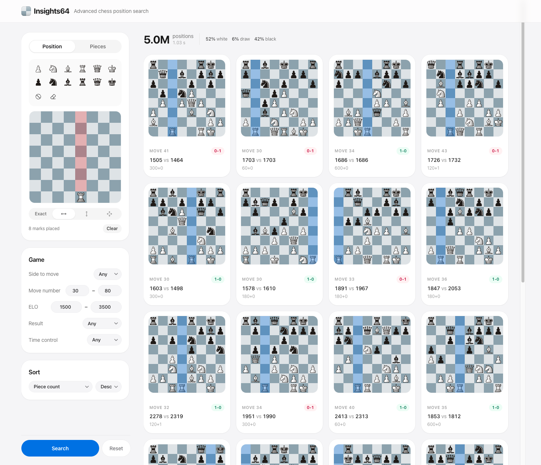
Task: Click the page vertical scrollbar
Action: click(523, 153)
